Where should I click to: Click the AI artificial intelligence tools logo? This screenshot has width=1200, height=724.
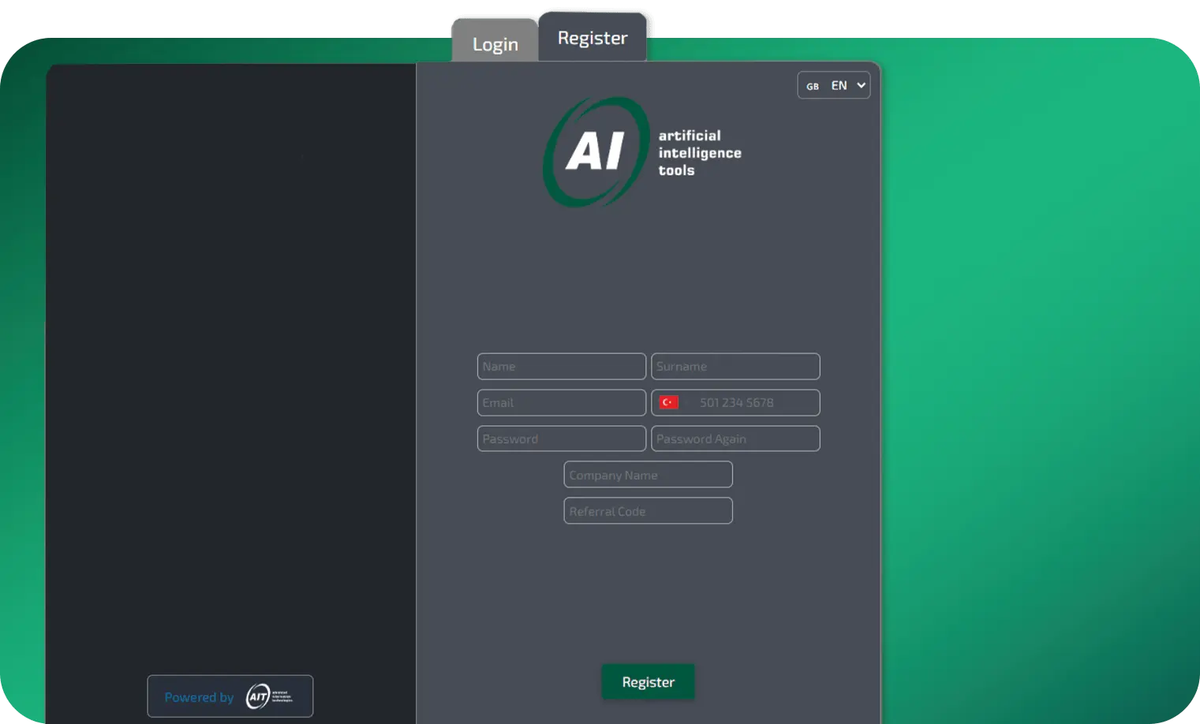[642, 152]
